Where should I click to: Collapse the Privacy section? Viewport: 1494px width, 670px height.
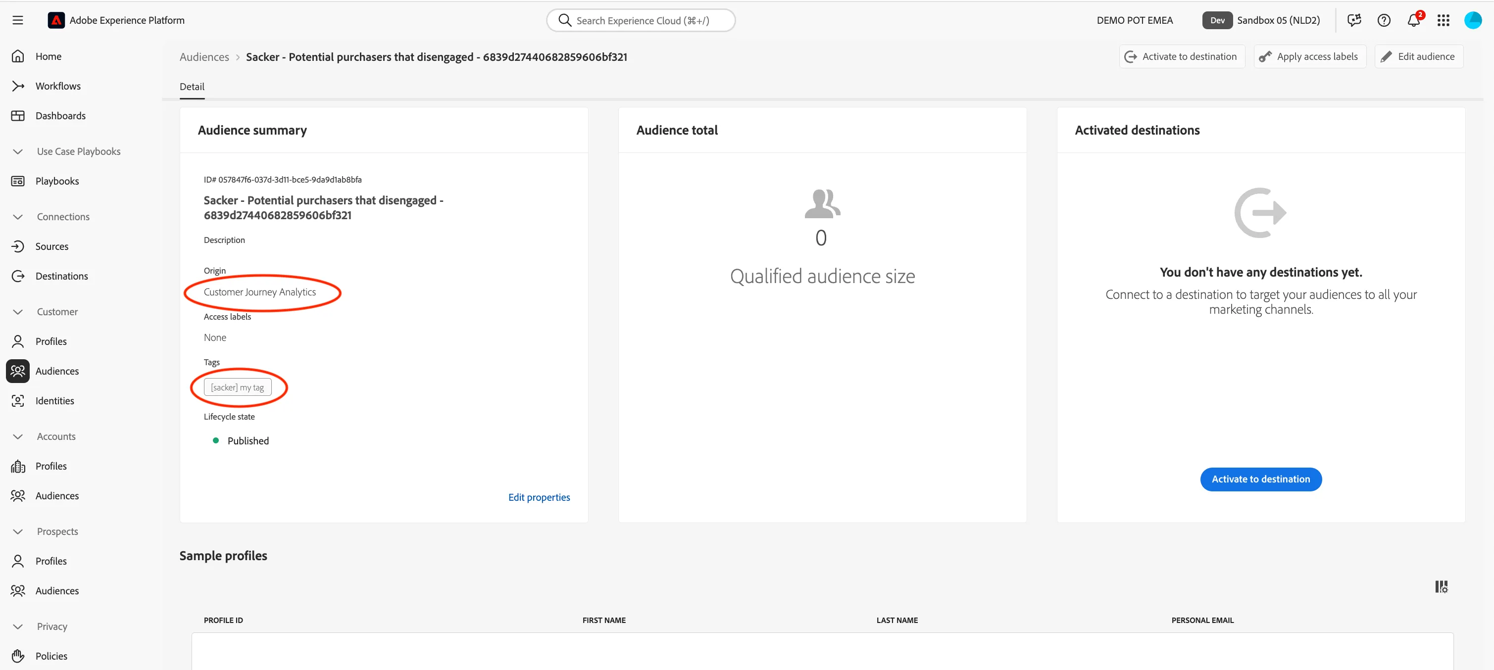[x=18, y=626]
